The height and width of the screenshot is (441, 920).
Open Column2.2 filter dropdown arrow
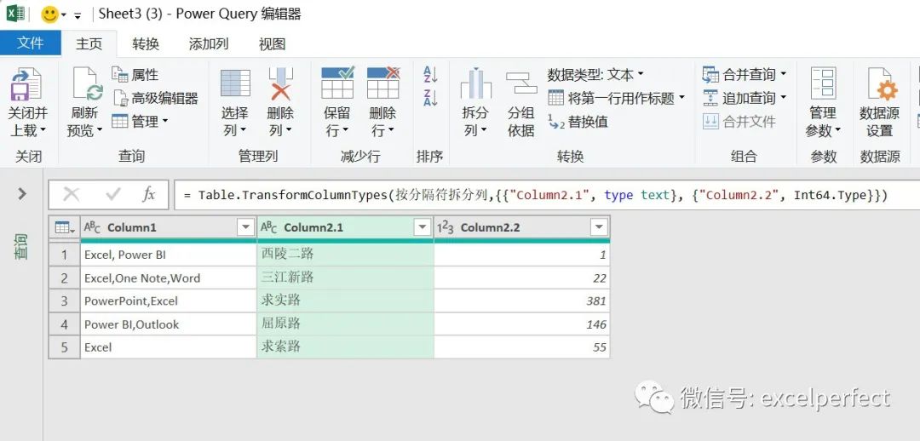pos(599,227)
